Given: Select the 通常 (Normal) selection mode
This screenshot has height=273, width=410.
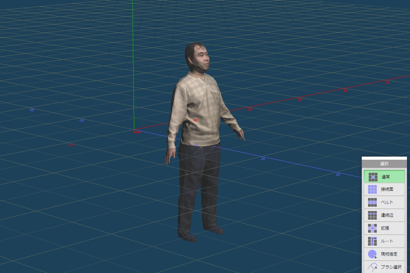Looking at the screenshot, I should pos(384,177).
